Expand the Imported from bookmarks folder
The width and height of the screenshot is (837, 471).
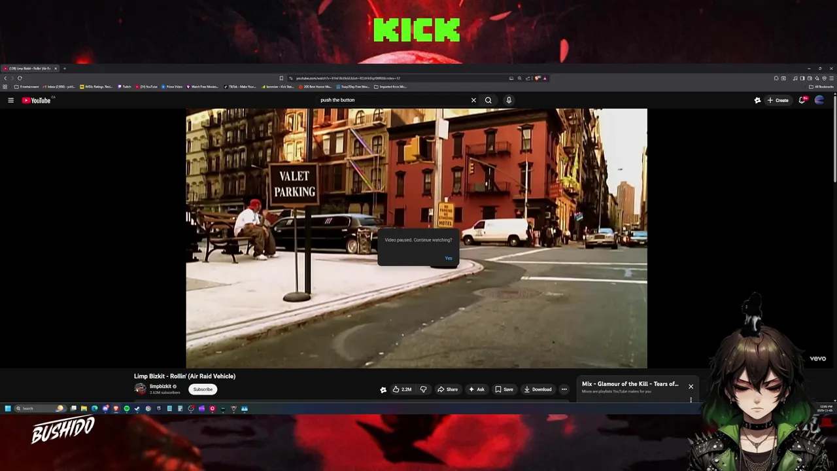(x=390, y=86)
